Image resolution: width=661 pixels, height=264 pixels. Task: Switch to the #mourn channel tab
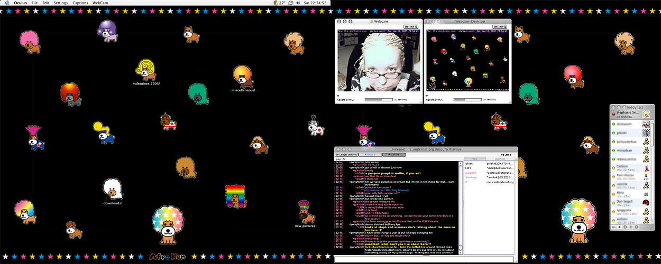point(370,155)
